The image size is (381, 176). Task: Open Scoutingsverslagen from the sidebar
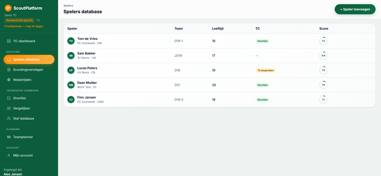(x=29, y=70)
